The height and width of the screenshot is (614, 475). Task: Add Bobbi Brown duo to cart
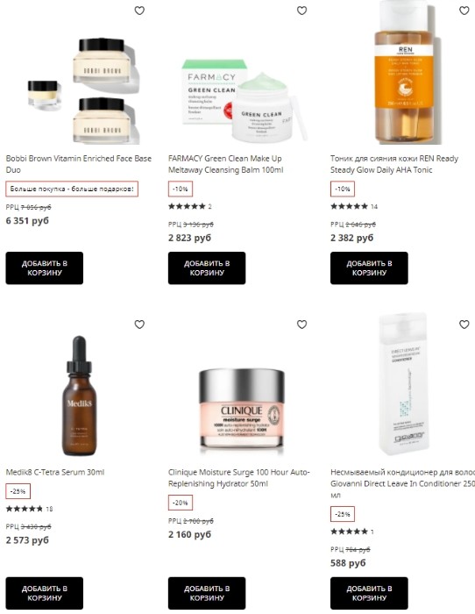(44, 268)
